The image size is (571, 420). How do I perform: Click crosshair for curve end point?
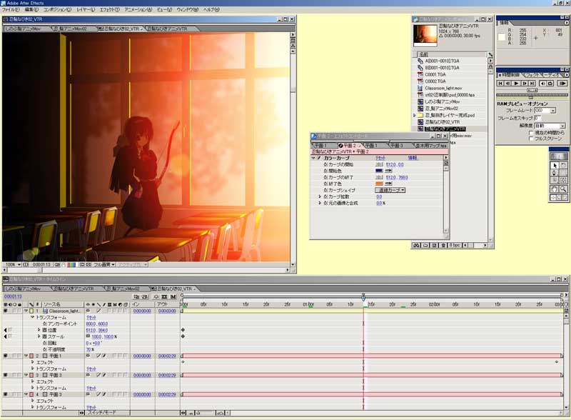click(379, 178)
